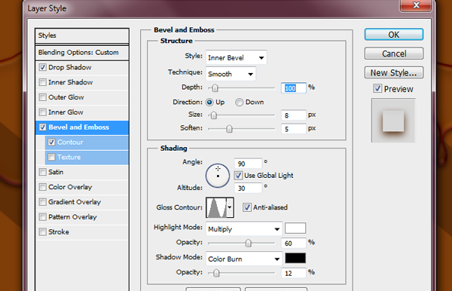Click the Cancel button
This screenshot has height=291, width=452.
click(394, 54)
